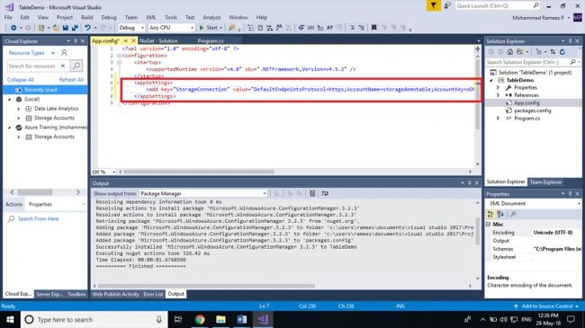The image size is (585, 328).
Task: Select packages.config in Solution Explorer
Action: pos(533,111)
